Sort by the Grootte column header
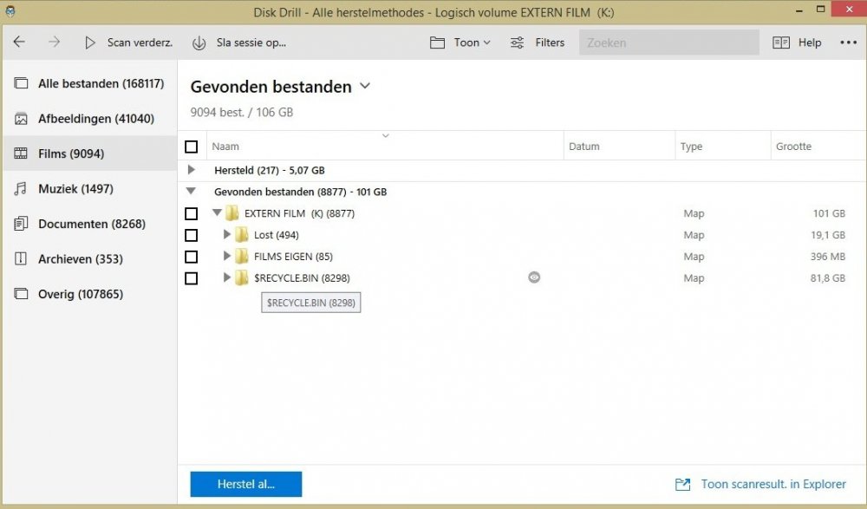The height and width of the screenshot is (509, 867). 793,147
